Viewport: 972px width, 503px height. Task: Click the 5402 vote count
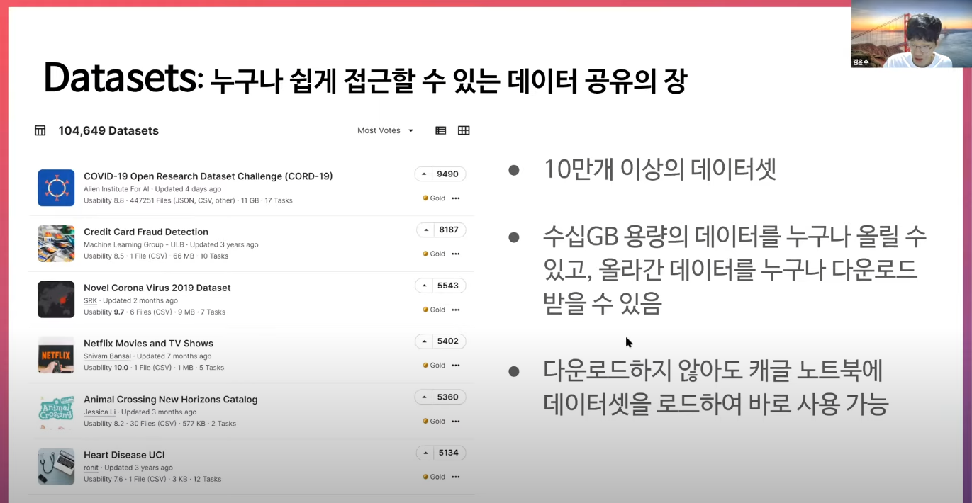click(448, 341)
